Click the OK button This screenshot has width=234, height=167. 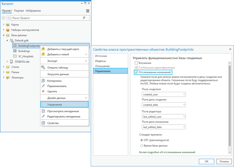pos(207,161)
